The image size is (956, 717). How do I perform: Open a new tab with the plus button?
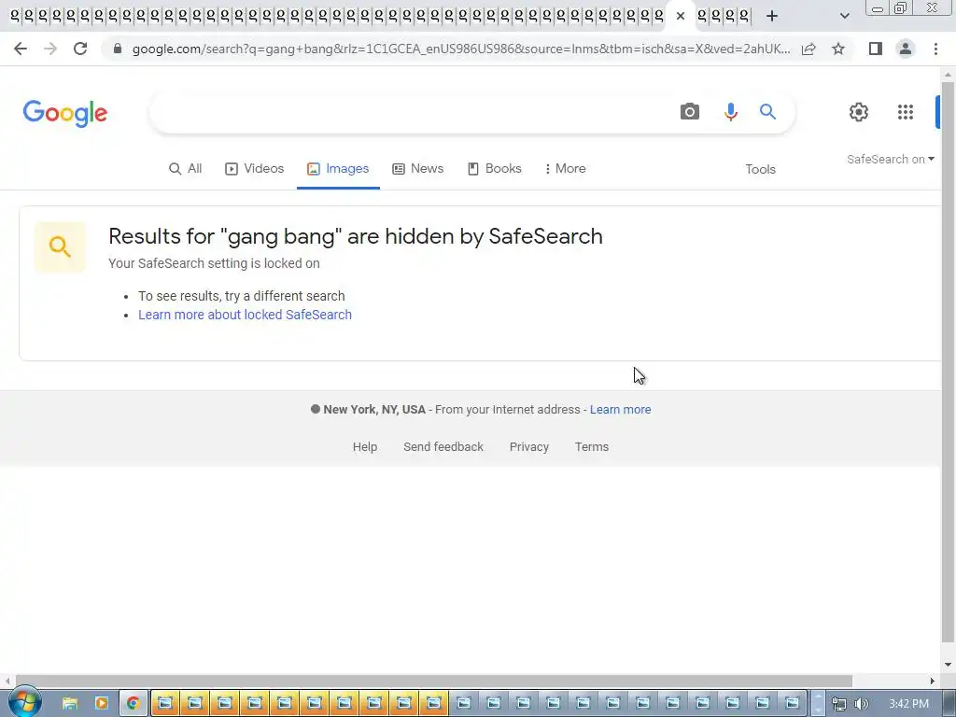coord(772,17)
